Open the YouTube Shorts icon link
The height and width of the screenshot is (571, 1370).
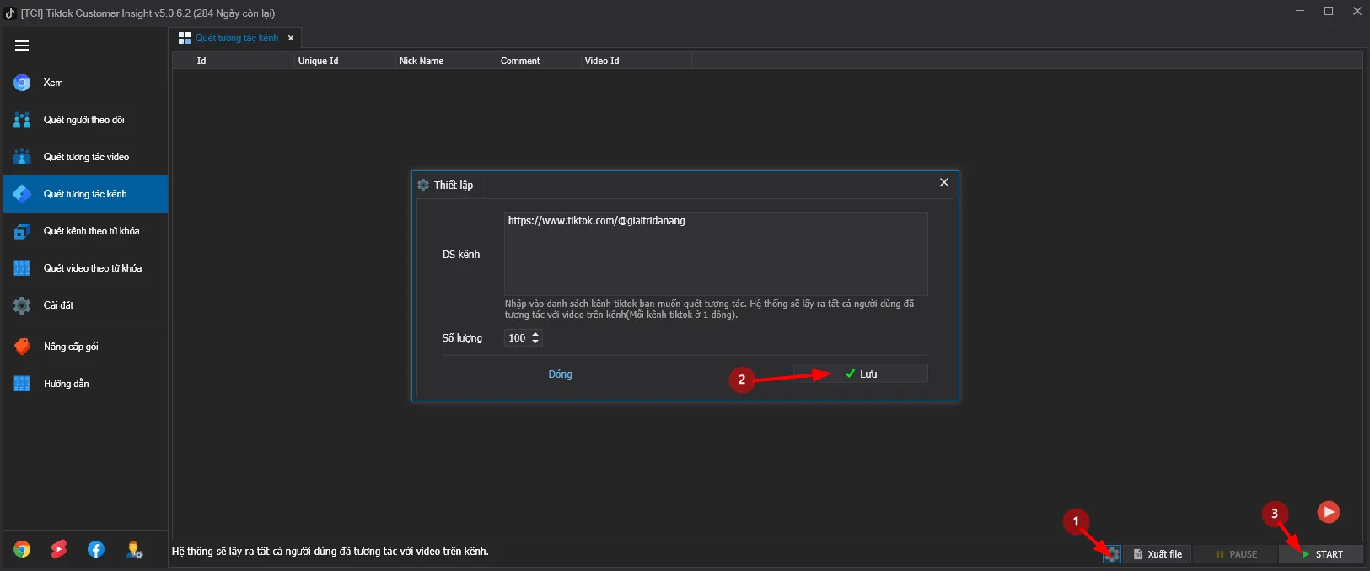click(59, 550)
